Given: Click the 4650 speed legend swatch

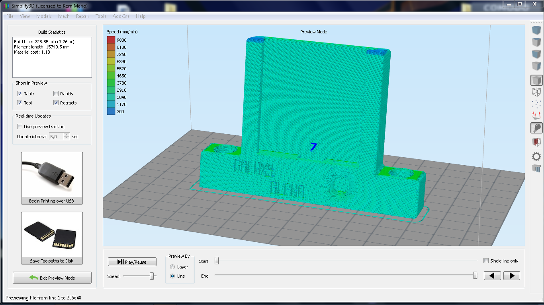Looking at the screenshot, I should [111, 75].
